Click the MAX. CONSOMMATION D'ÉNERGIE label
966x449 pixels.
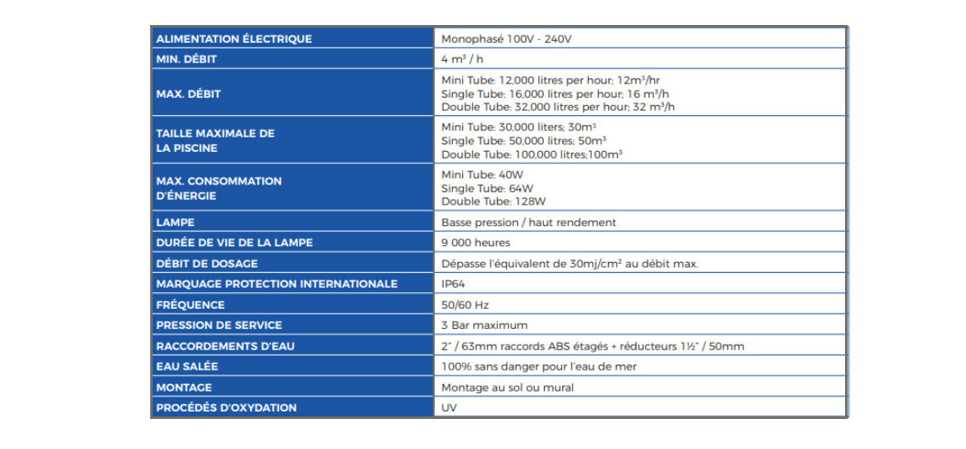[x=219, y=188]
